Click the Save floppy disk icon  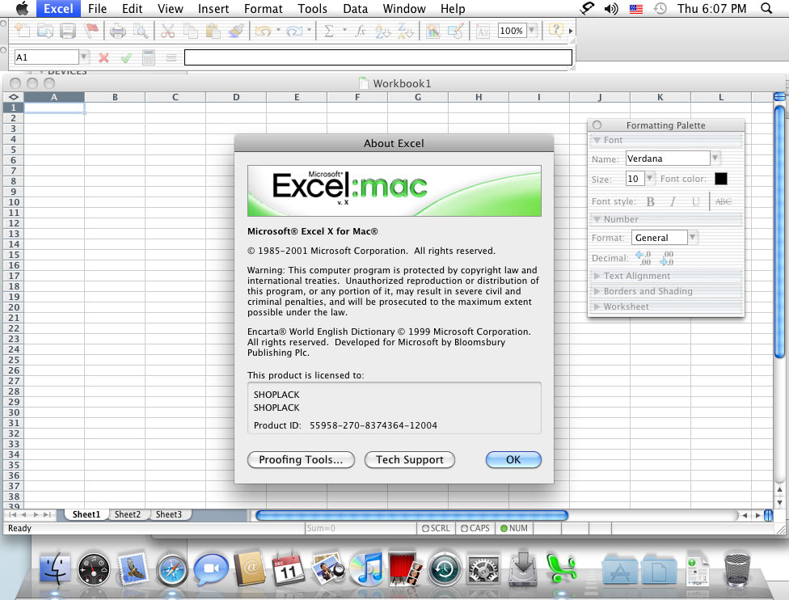(68, 32)
